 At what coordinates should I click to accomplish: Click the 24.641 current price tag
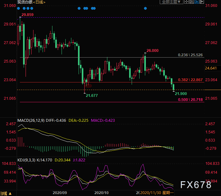tap(211, 68)
